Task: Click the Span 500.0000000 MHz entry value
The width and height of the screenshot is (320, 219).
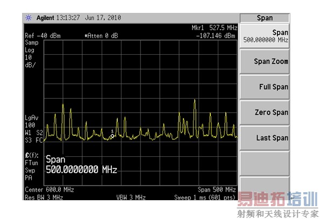Action: point(81,170)
